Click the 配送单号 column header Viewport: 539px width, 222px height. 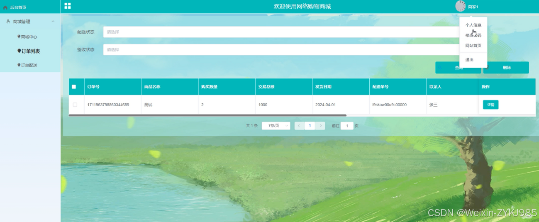point(380,87)
